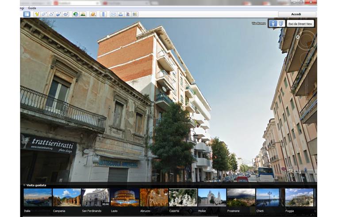Select the Add Path tool
This screenshot has width=338, height=217.
51,14
